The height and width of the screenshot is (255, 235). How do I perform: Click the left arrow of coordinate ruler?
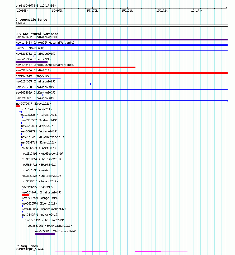click(x=17, y=8)
